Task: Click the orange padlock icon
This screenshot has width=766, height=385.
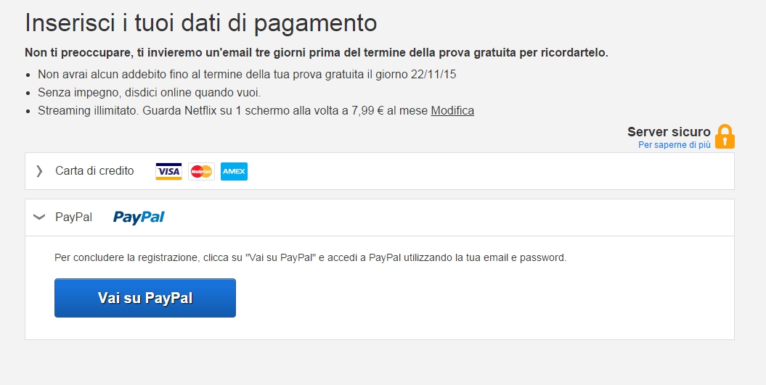Action: click(725, 136)
